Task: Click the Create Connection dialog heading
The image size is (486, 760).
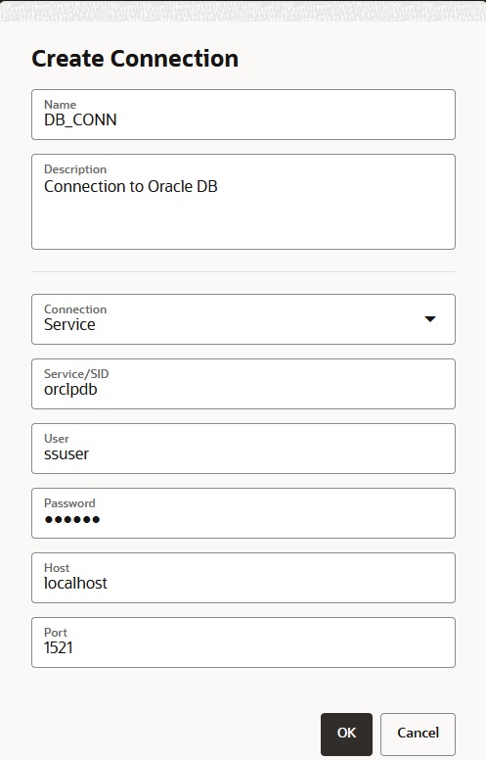Action: [x=135, y=59]
